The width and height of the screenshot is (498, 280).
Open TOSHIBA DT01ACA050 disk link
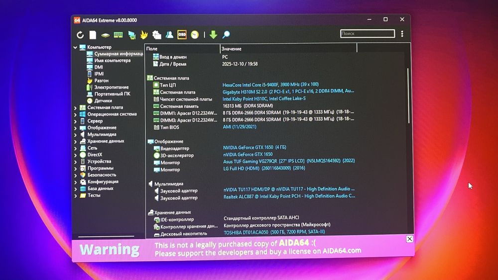274,232
